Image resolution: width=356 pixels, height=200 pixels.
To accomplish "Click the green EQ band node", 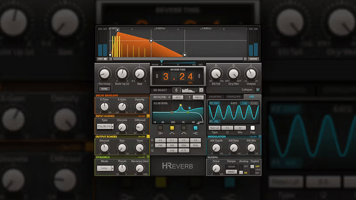I will [x=188, y=112].
